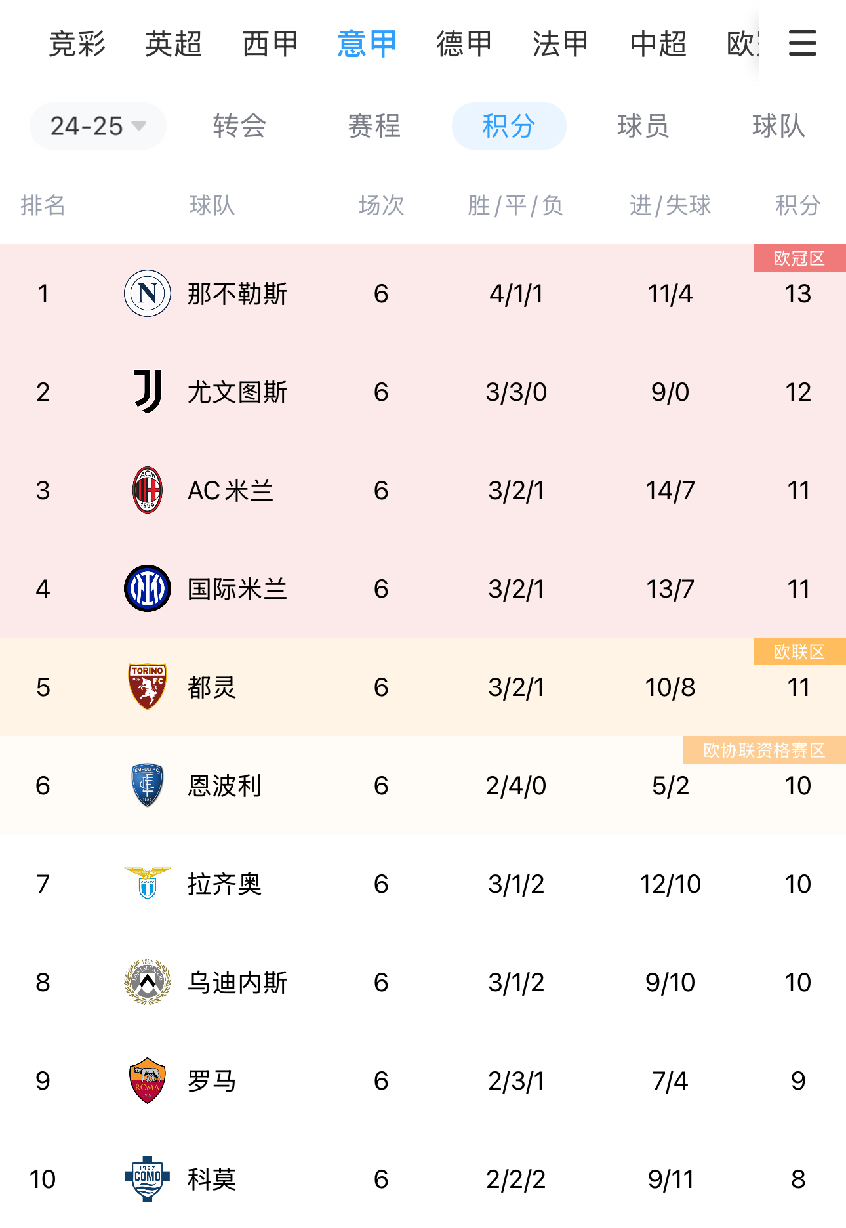Screen dimensions: 846x1228
Task: Click the Udinese club crest
Action: [148, 982]
